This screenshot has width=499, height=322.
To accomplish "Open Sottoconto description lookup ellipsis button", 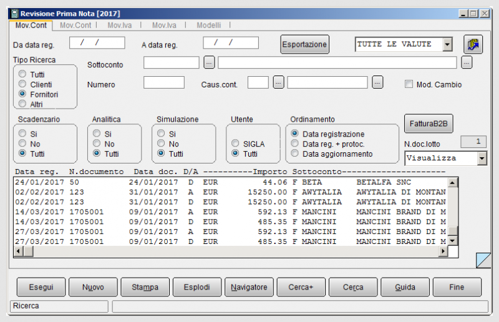I will point(467,63).
